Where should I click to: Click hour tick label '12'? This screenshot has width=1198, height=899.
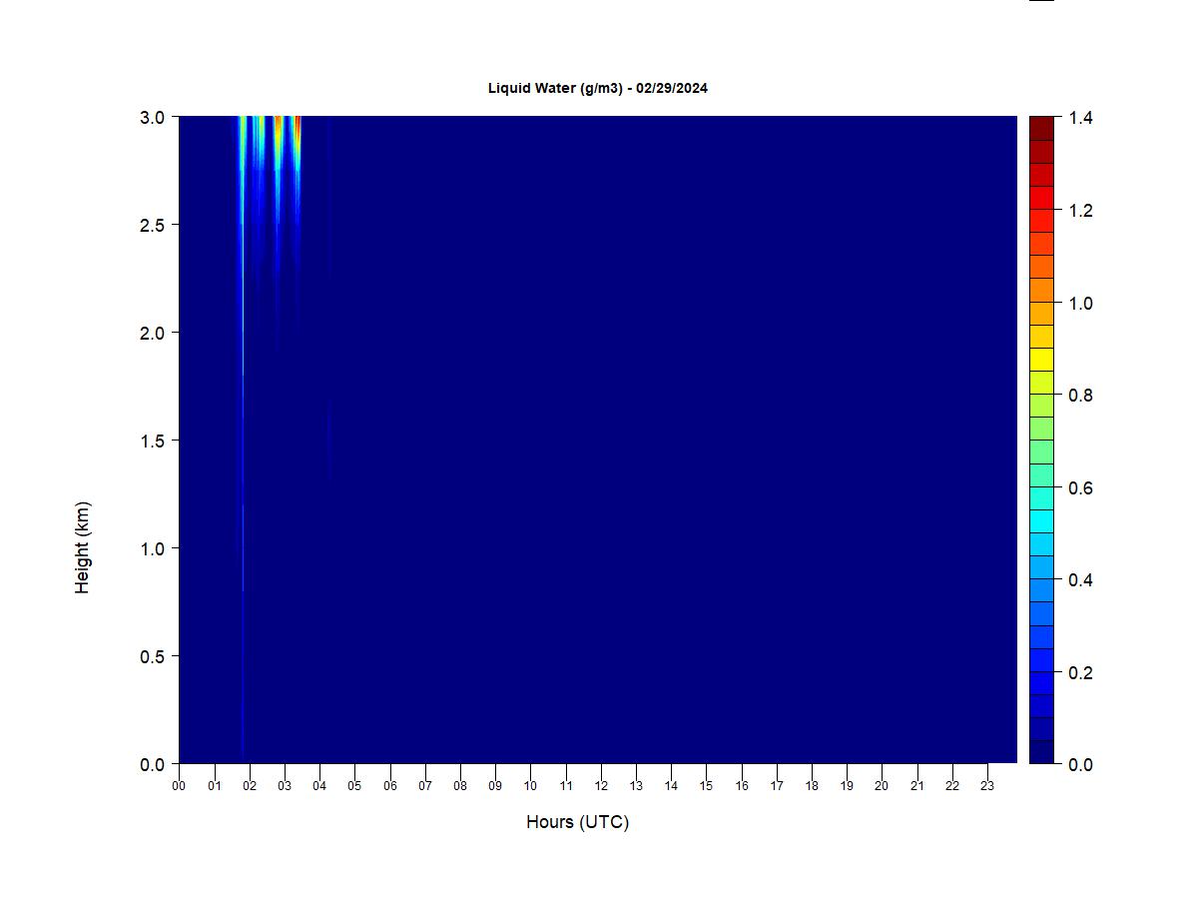coord(601,786)
